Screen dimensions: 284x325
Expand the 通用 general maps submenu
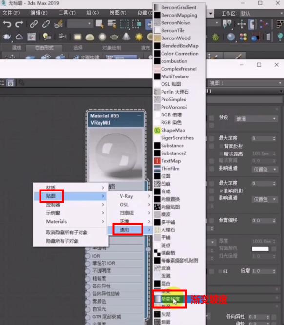[130, 229]
